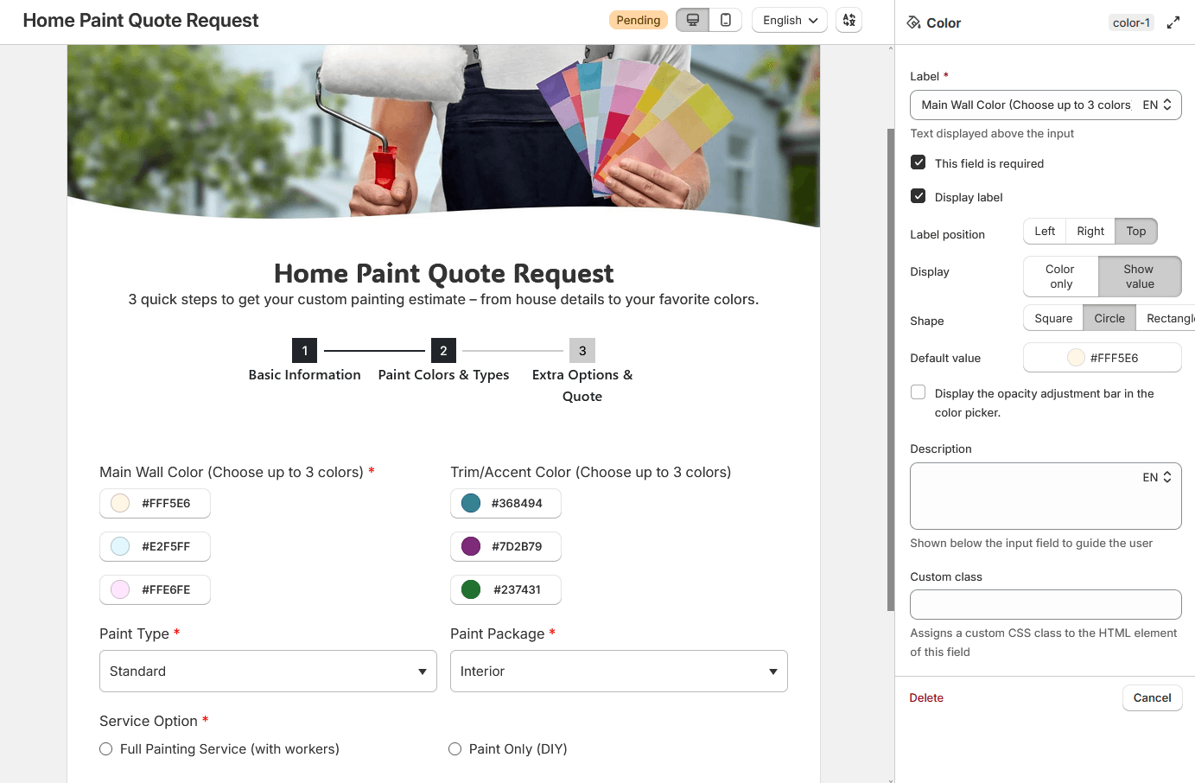Click the Delete link

point(926,697)
